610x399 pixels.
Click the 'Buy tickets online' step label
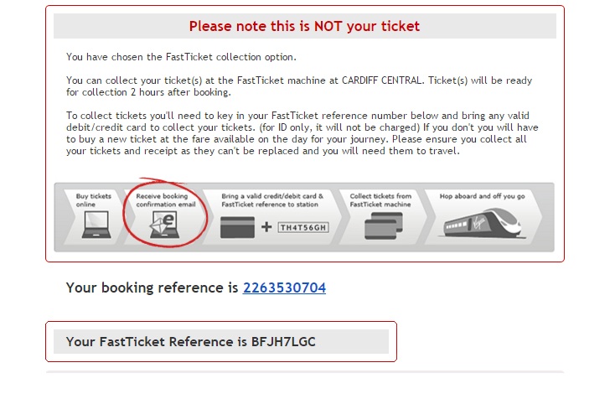[x=94, y=200]
